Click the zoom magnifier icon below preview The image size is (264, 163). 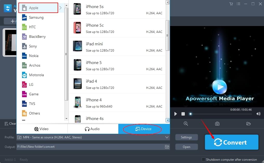coord(186,124)
